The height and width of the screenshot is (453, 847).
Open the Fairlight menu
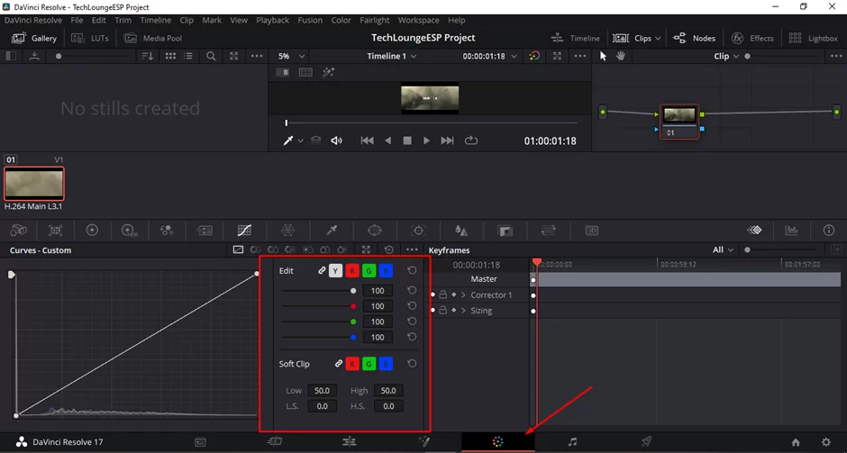(x=374, y=20)
